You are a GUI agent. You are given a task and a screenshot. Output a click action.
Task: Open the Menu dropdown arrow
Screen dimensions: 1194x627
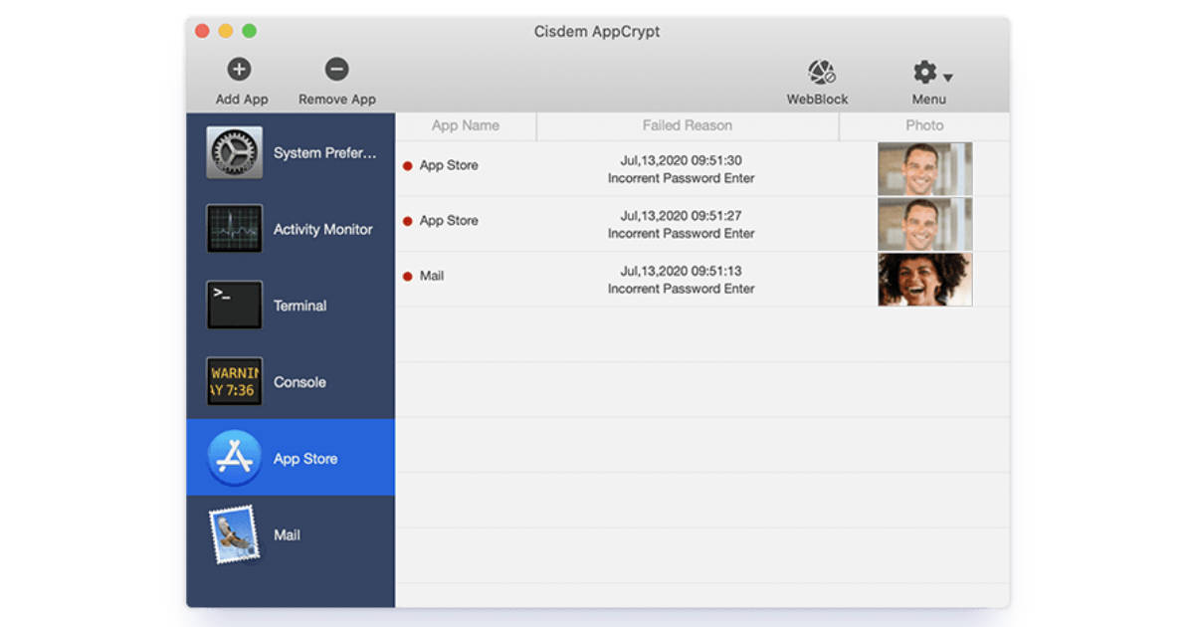point(946,78)
